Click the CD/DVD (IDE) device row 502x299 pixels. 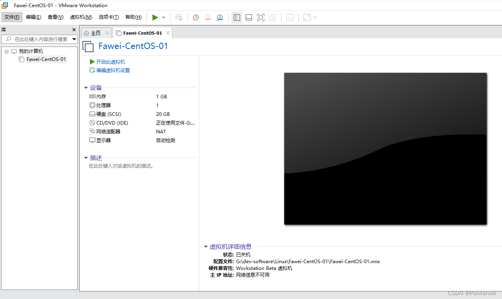pos(142,123)
